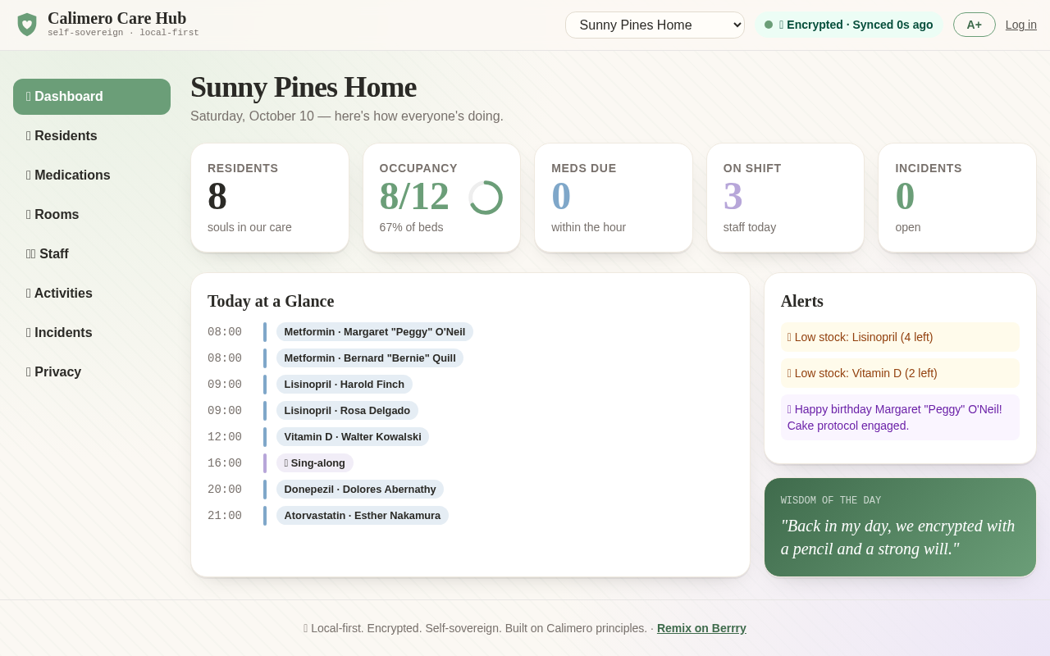Open the Remix on Berrry link
The width and height of the screenshot is (1050, 656).
[701, 628]
